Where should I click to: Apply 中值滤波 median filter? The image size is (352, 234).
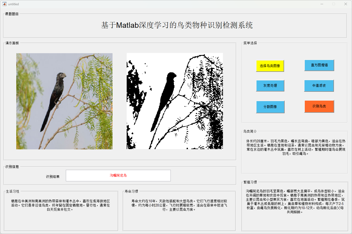[x=319, y=86]
